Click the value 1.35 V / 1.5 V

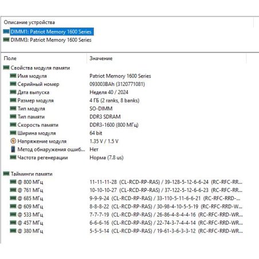coord(104,142)
